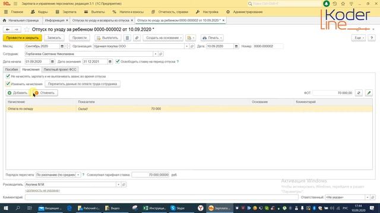This screenshot has width=380, height=213.
Task: Open Печать dropdown
Action: [212, 38]
